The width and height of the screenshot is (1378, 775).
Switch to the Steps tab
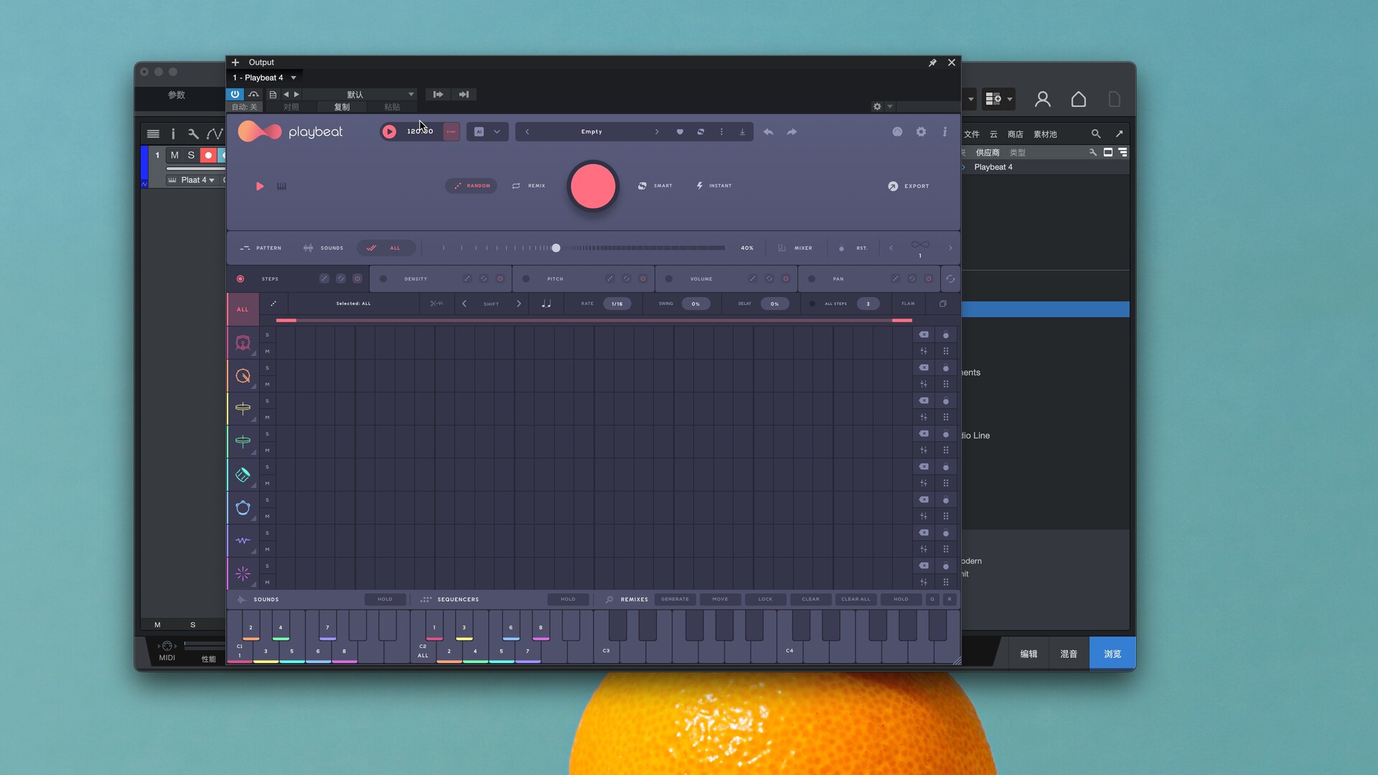(x=270, y=279)
